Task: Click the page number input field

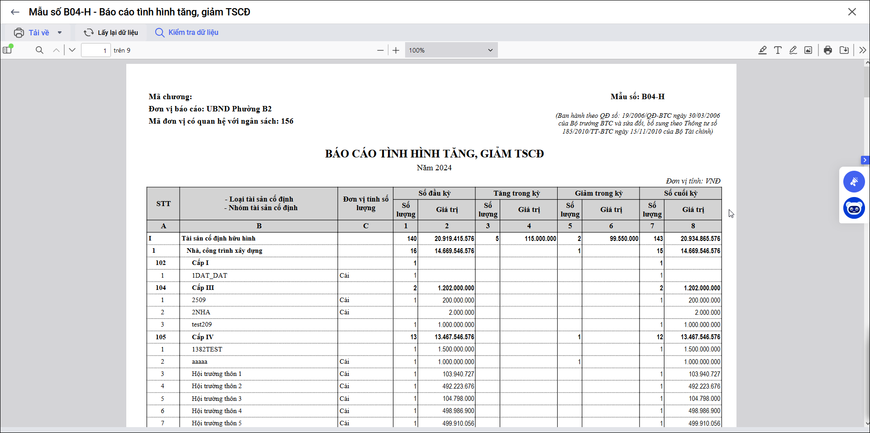Action: pyautogui.click(x=96, y=50)
